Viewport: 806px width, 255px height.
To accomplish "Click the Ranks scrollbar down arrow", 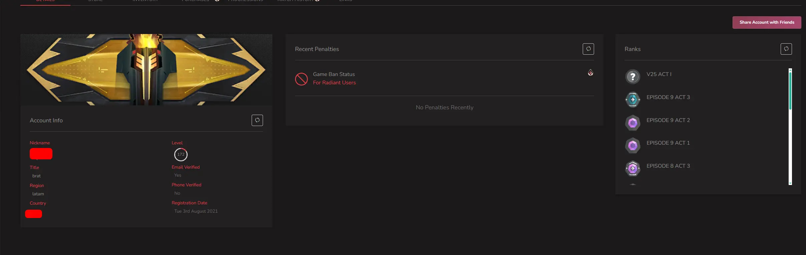I will click(790, 183).
